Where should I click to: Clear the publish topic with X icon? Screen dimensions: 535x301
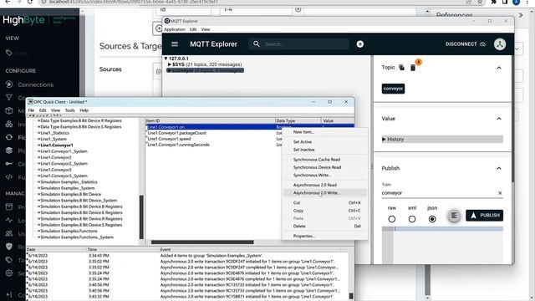click(500, 193)
